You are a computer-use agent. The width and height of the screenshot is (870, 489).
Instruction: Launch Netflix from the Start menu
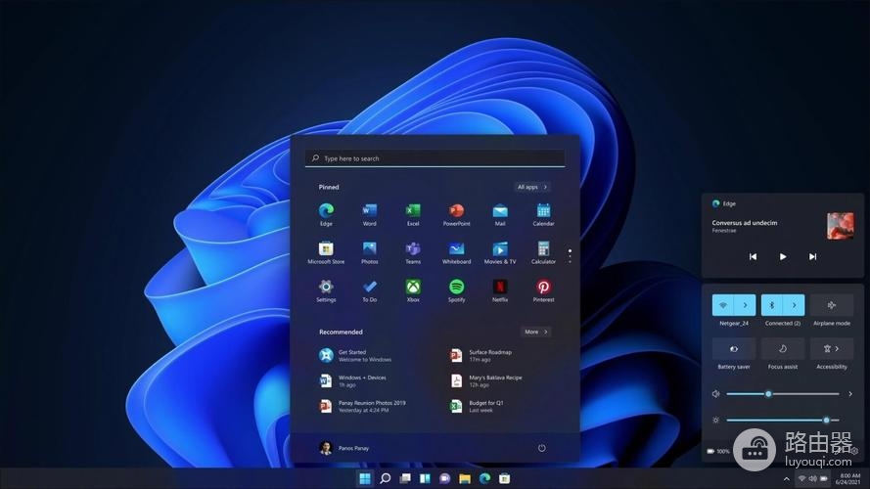500,288
